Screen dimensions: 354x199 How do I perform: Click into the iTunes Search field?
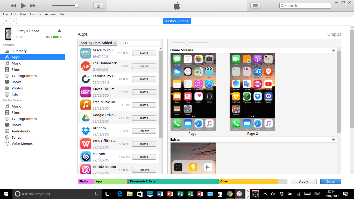click(x=305, y=6)
